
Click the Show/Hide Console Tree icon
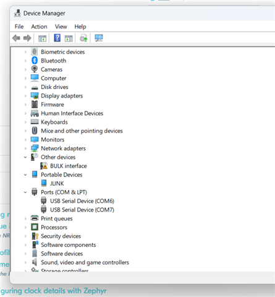[x=42, y=38]
